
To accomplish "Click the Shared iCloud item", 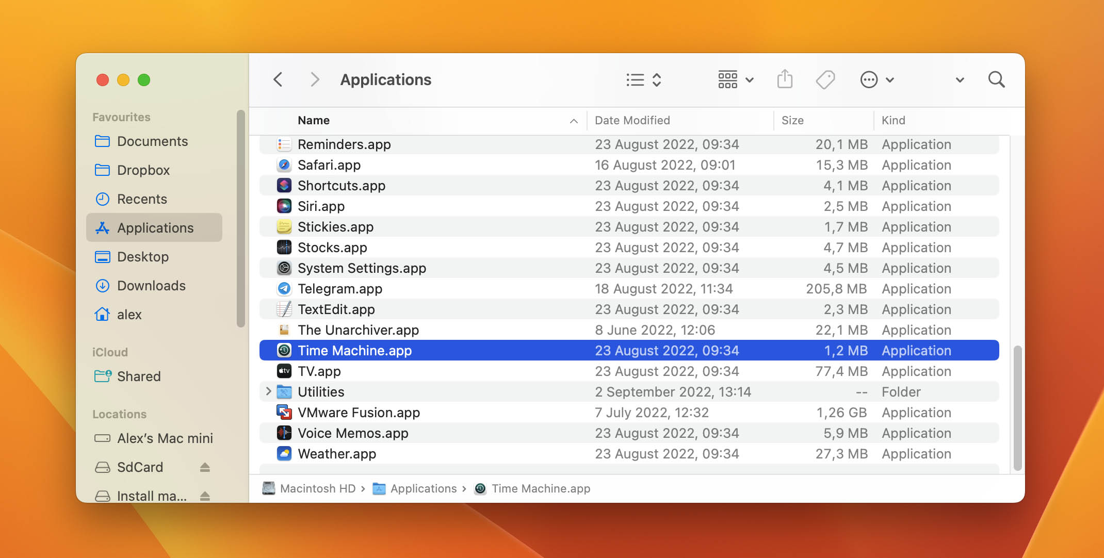I will coord(138,375).
